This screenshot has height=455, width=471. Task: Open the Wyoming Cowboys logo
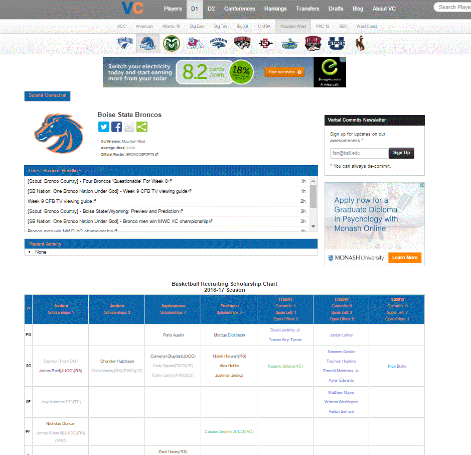pos(360,43)
